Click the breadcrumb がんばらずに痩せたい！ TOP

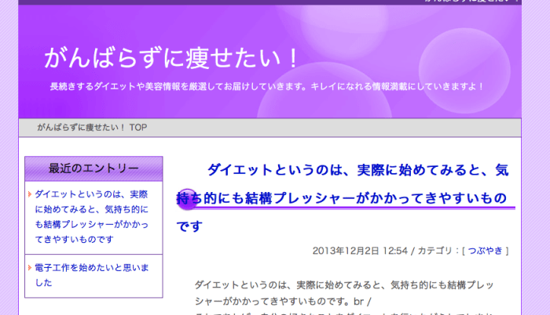[x=91, y=127]
